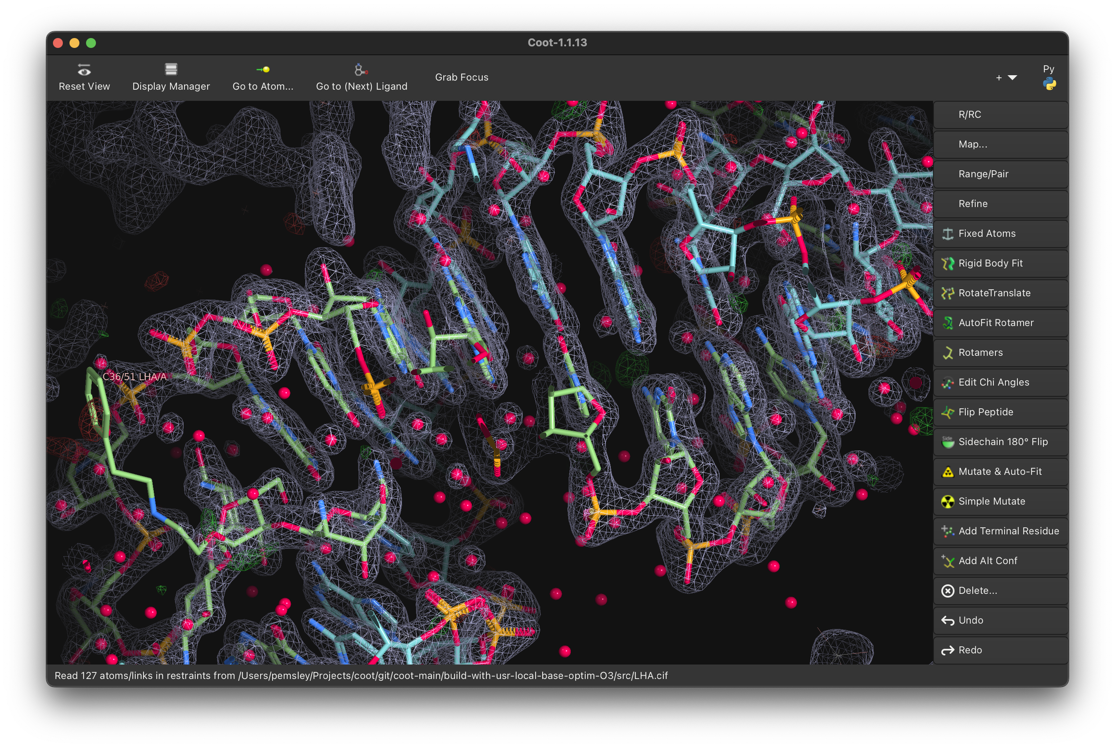Use the Flip Peptide tool
1115x748 pixels.
[985, 412]
